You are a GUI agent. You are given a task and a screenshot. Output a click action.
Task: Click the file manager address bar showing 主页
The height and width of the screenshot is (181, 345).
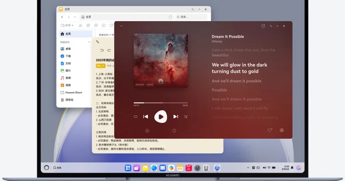click(x=126, y=17)
